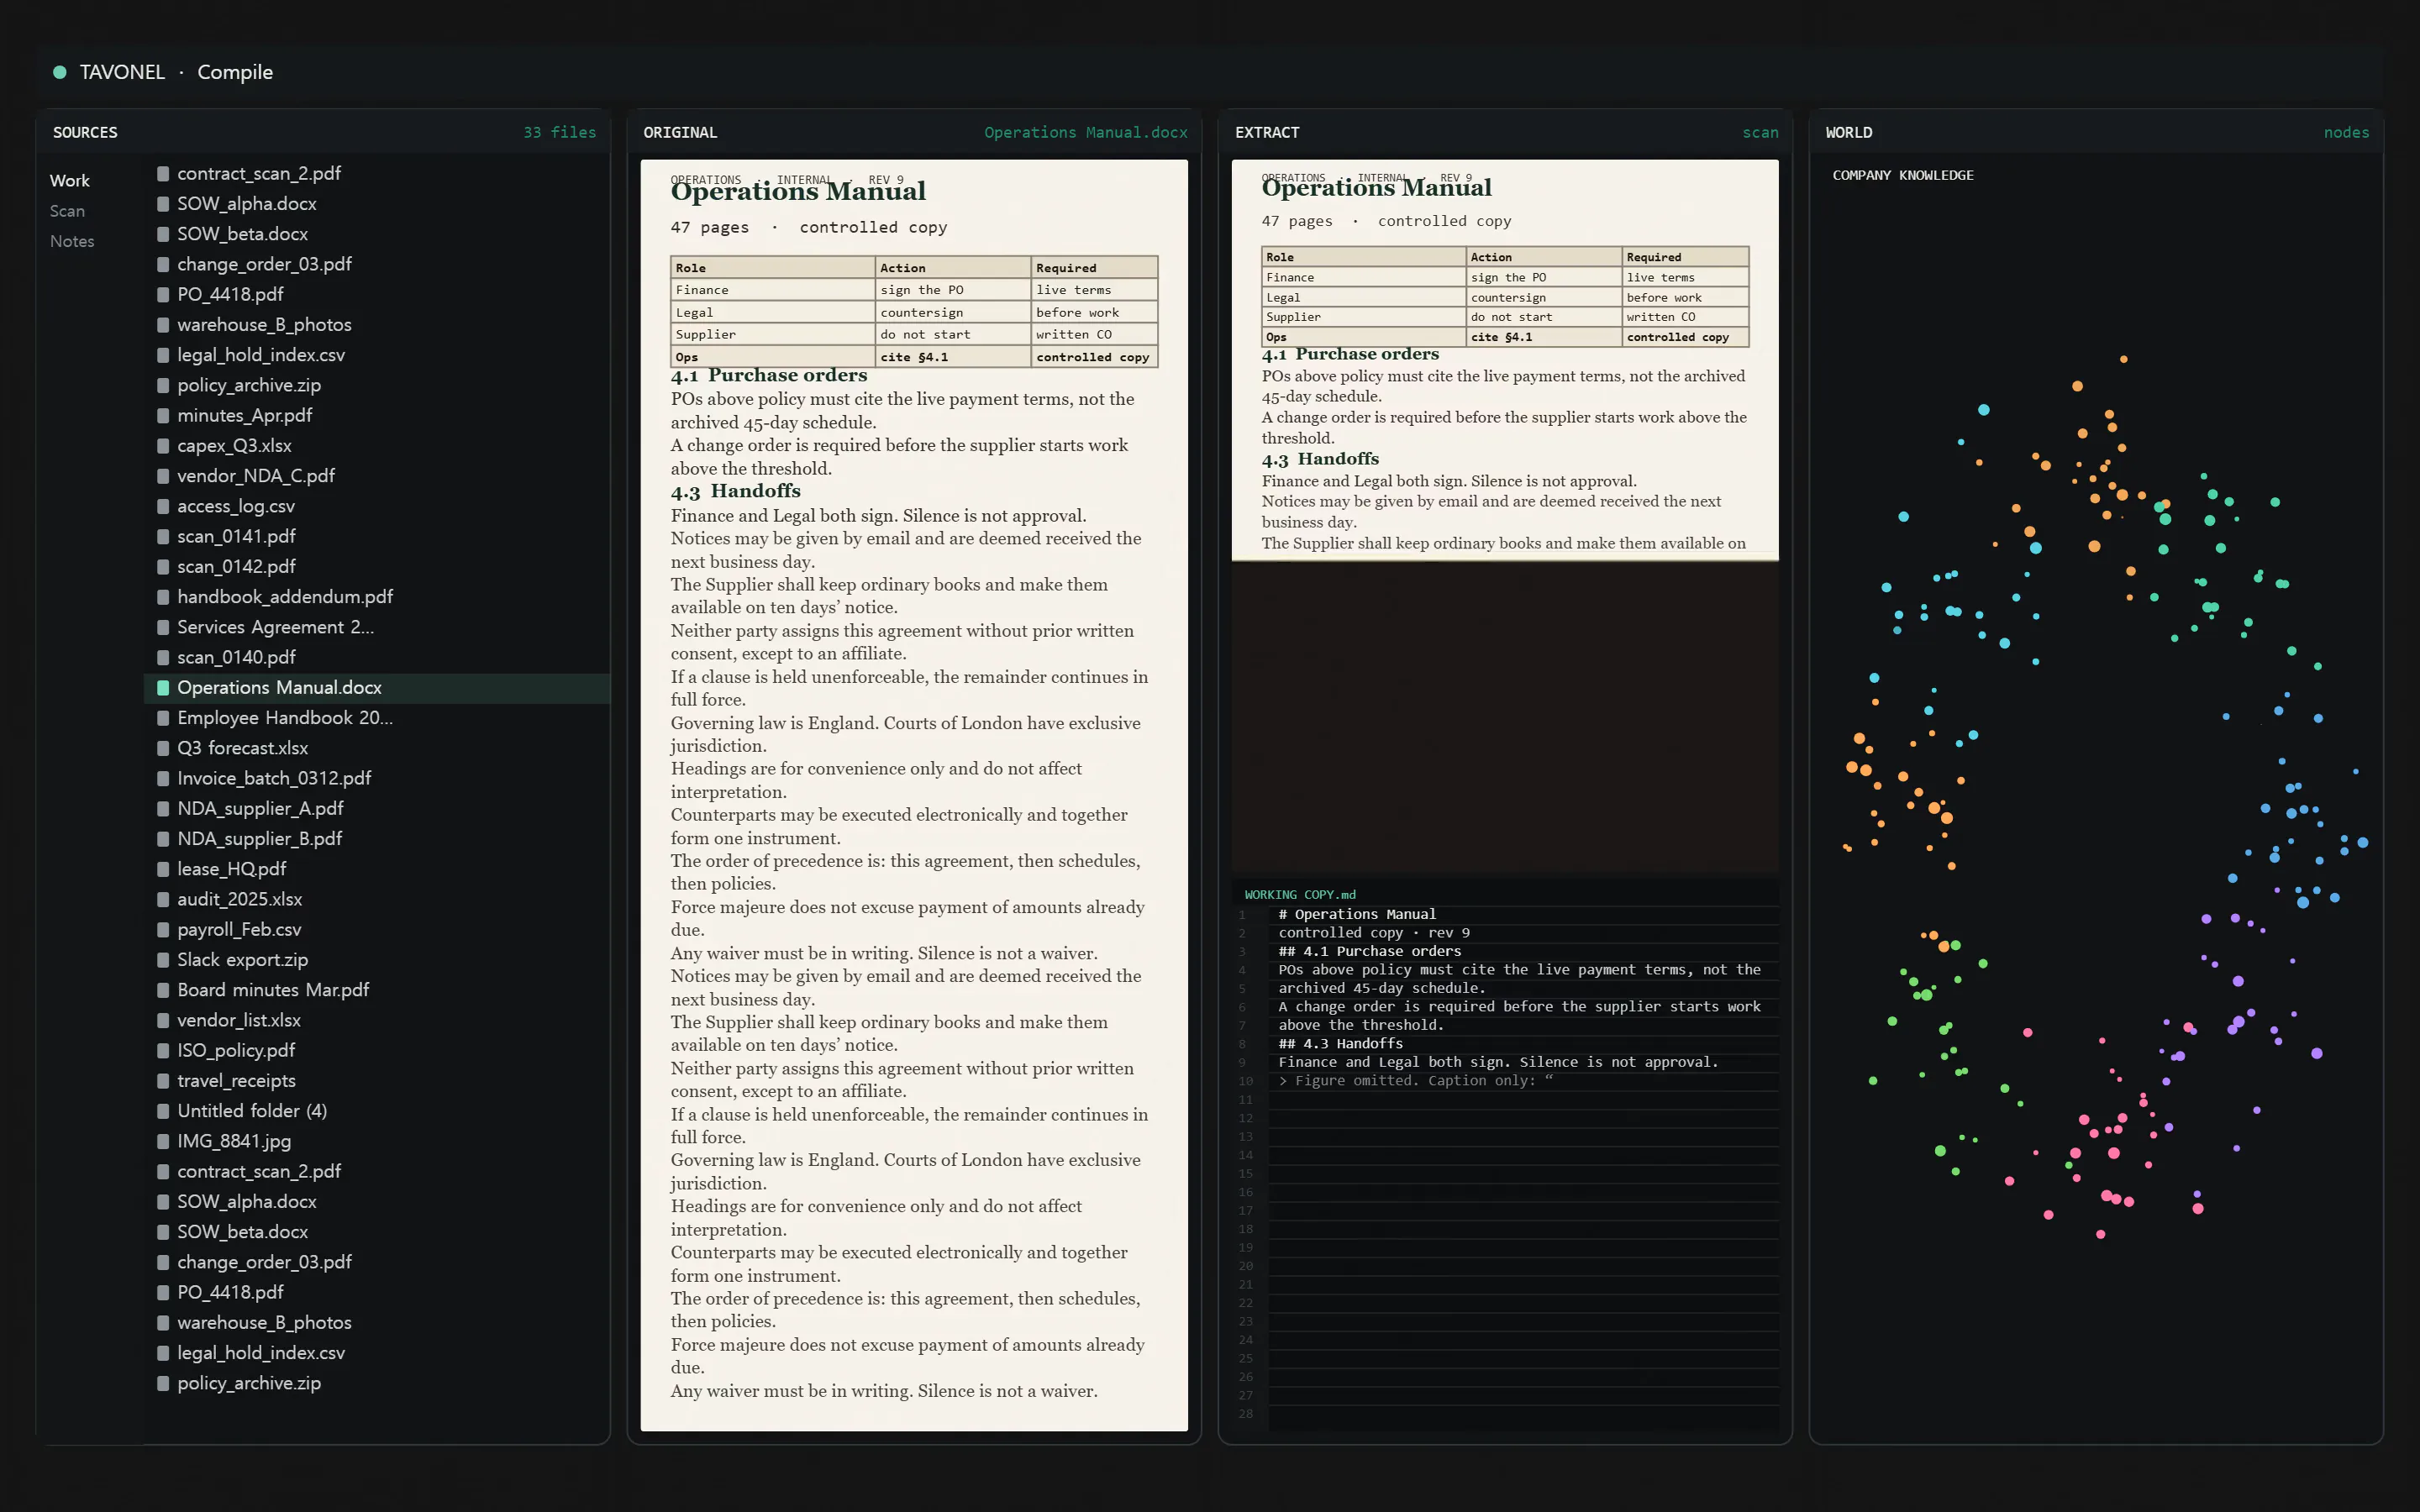Click the Compile breadcrumb in the header
This screenshot has width=2420, height=1512.
tap(235, 72)
